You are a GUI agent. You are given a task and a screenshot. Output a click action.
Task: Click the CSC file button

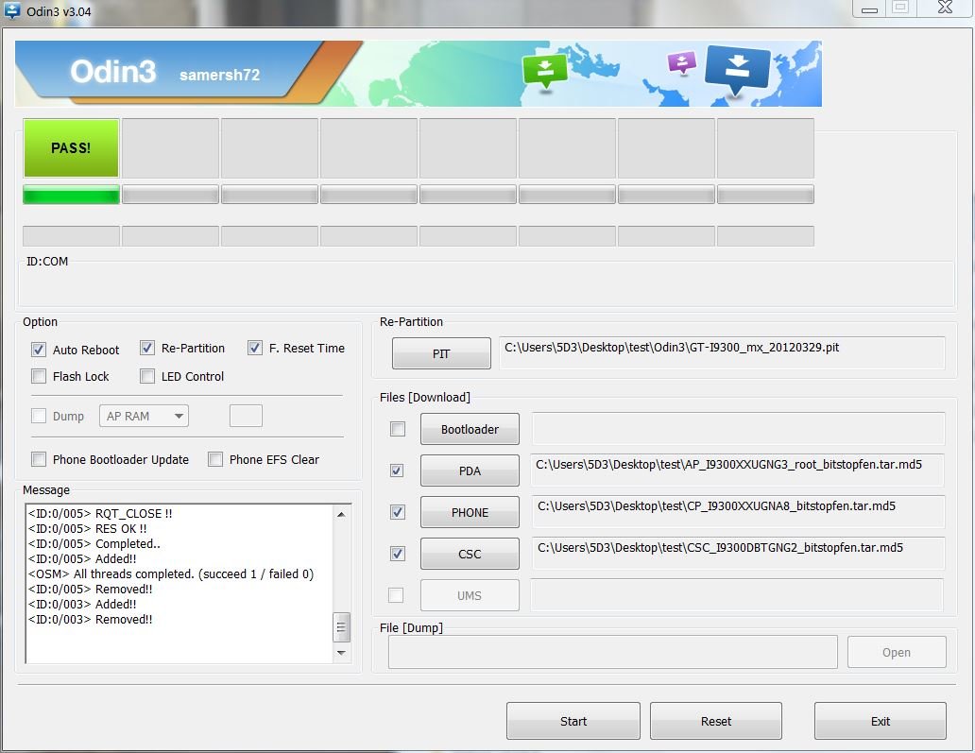(x=470, y=554)
